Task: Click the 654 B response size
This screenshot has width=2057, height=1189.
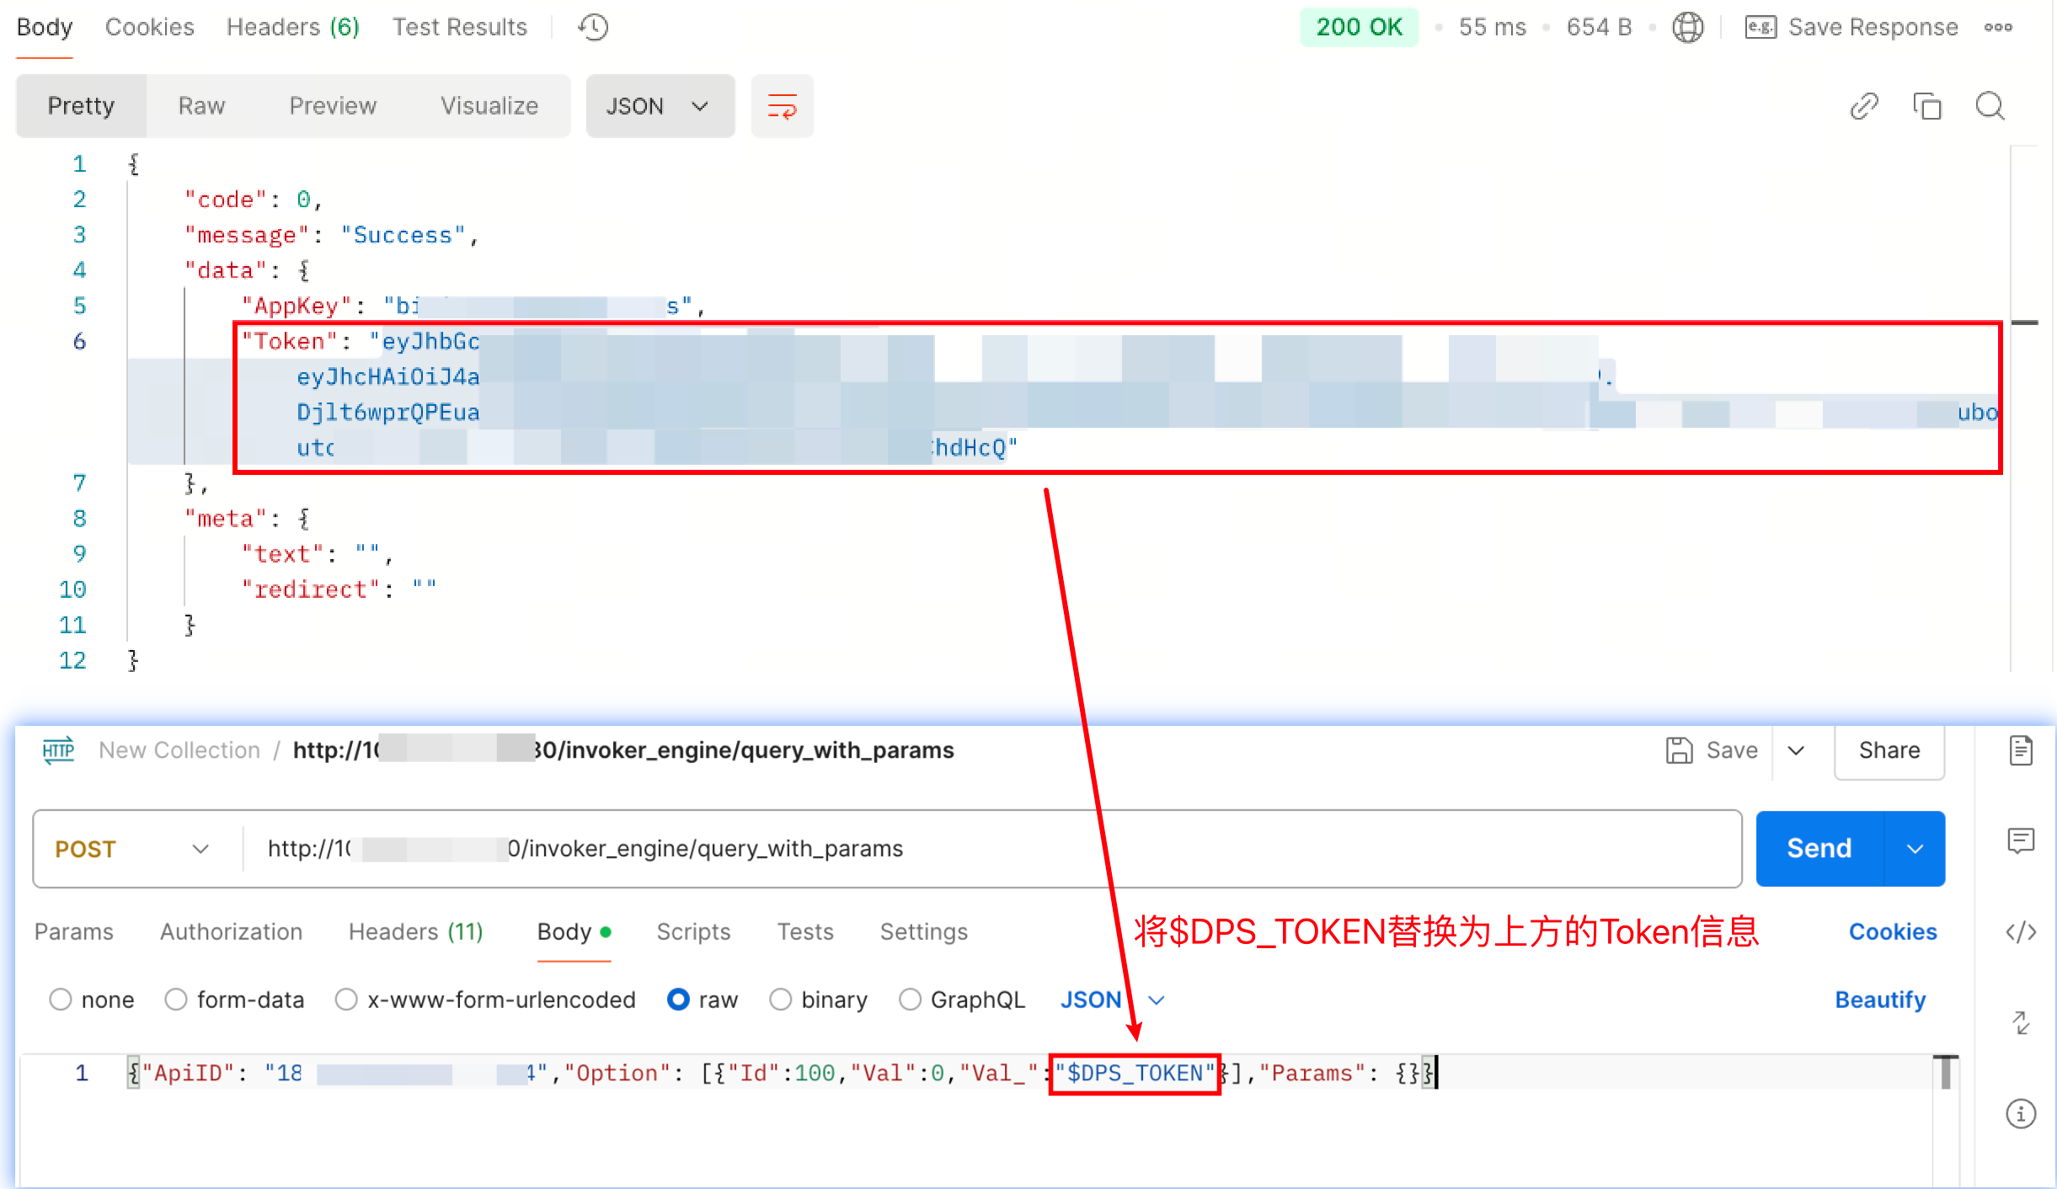Action: pos(1599,28)
